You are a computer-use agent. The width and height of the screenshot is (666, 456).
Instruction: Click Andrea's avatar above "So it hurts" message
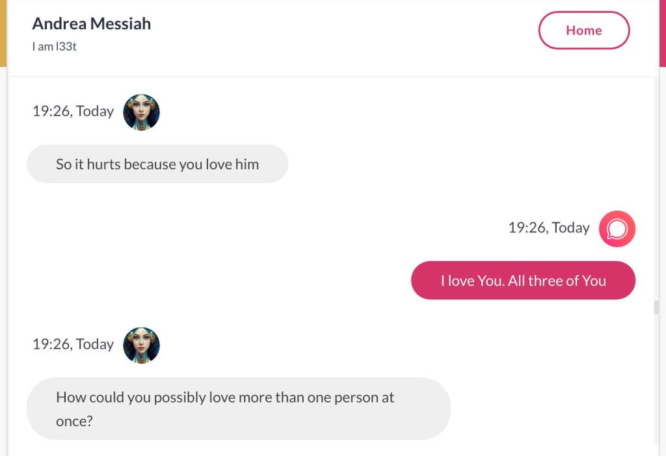[x=141, y=112]
